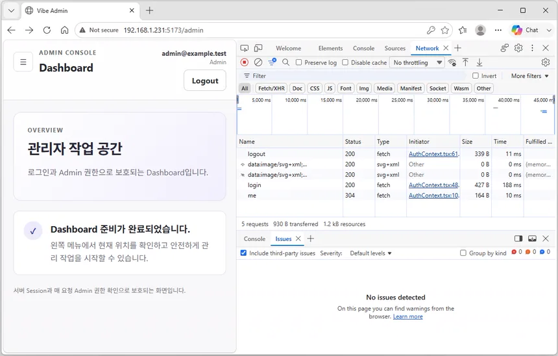Filter requests by Fetch/XHR

click(x=271, y=88)
